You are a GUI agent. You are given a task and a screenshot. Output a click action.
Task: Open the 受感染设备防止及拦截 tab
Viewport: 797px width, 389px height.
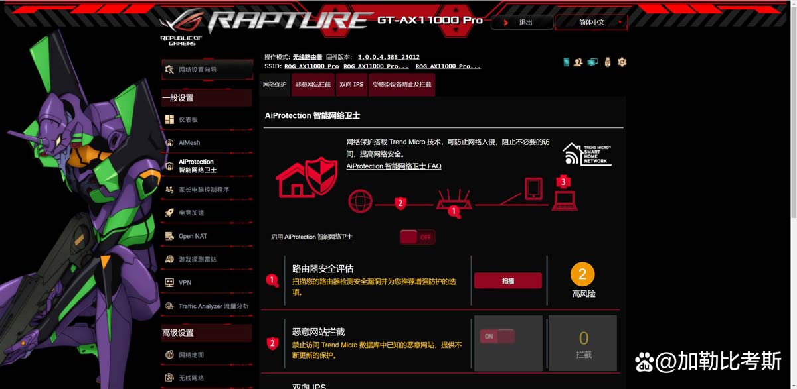click(402, 85)
